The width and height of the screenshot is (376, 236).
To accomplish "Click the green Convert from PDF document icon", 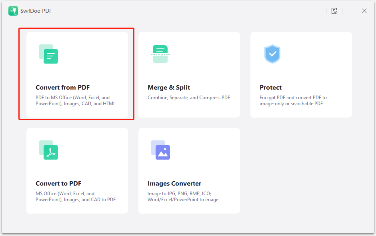I will pyautogui.click(x=48, y=55).
